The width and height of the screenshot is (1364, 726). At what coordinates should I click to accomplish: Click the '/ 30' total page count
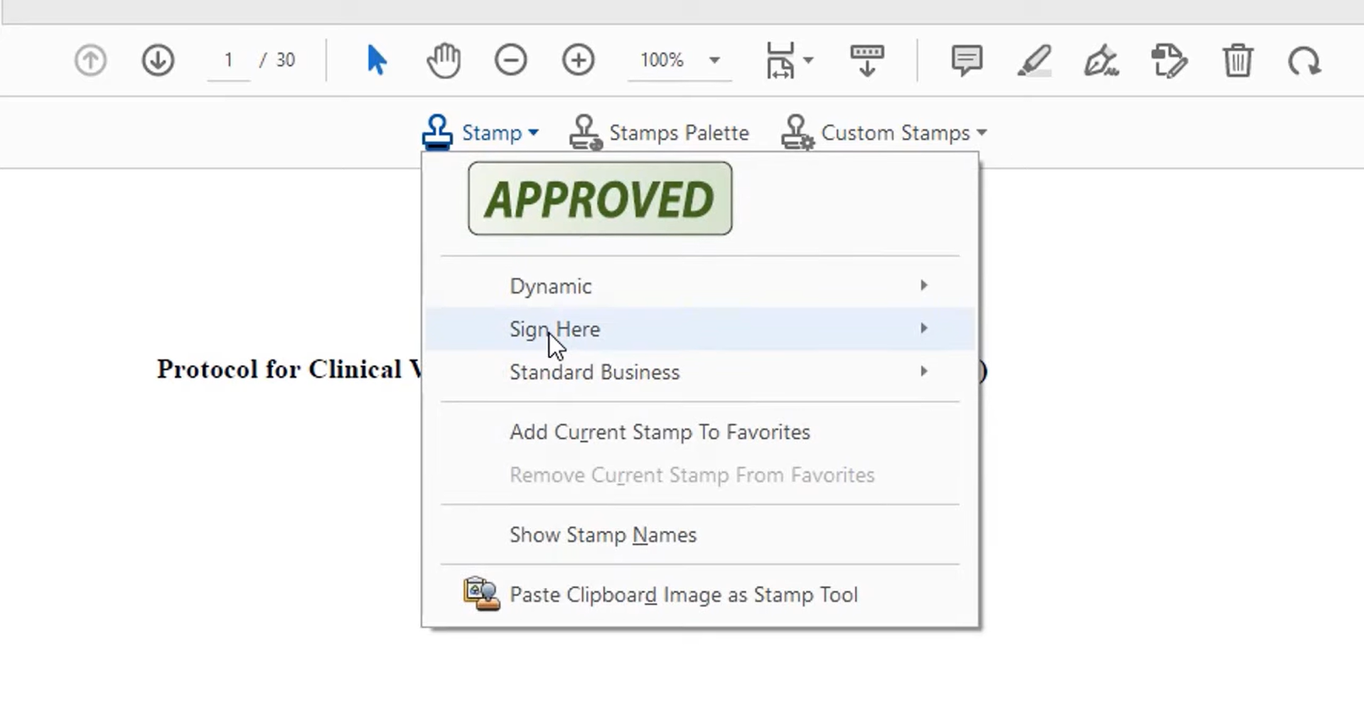click(277, 60)
